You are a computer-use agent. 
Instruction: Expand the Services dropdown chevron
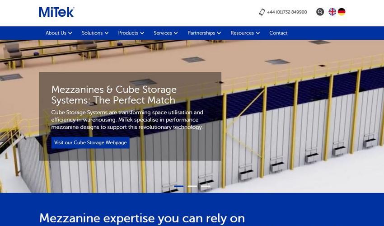coord(176,33)
